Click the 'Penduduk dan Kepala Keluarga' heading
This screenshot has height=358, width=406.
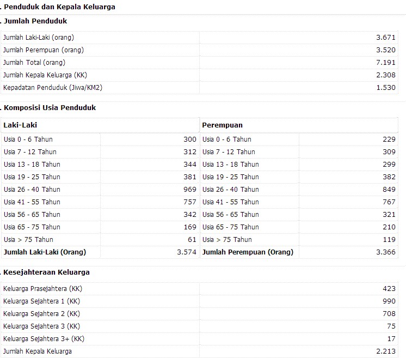tap(59, 7)
